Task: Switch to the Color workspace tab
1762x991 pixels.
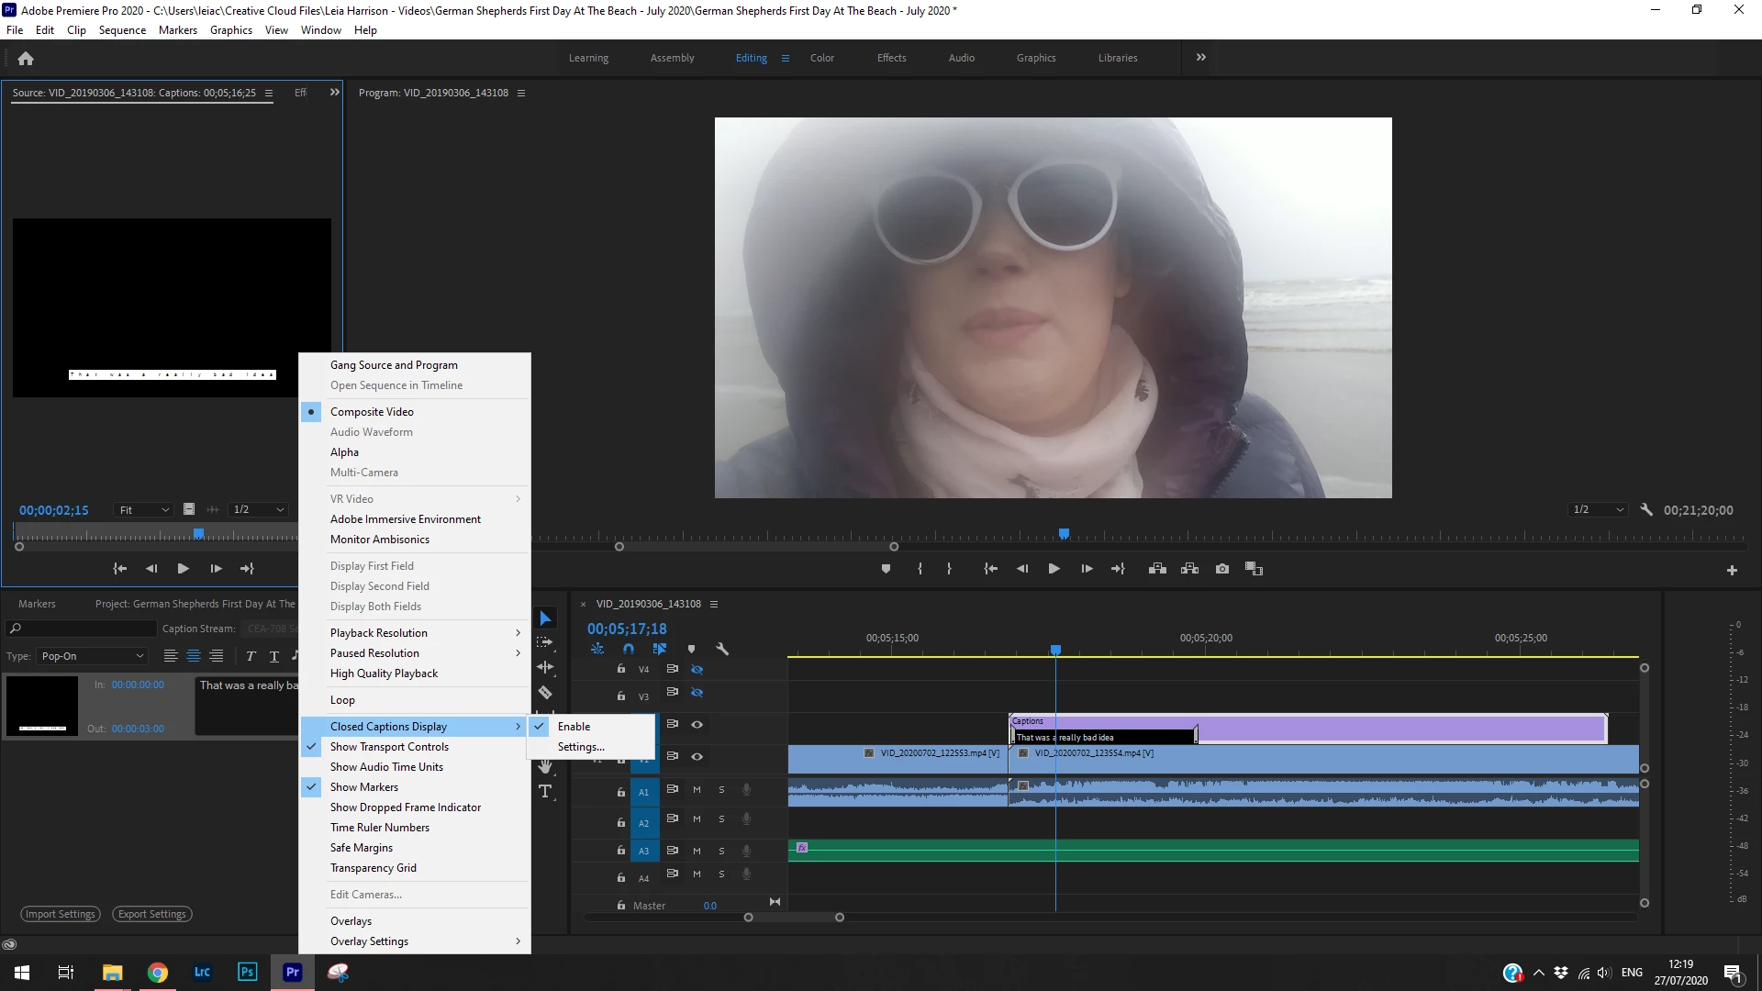Action: [821, 58]
